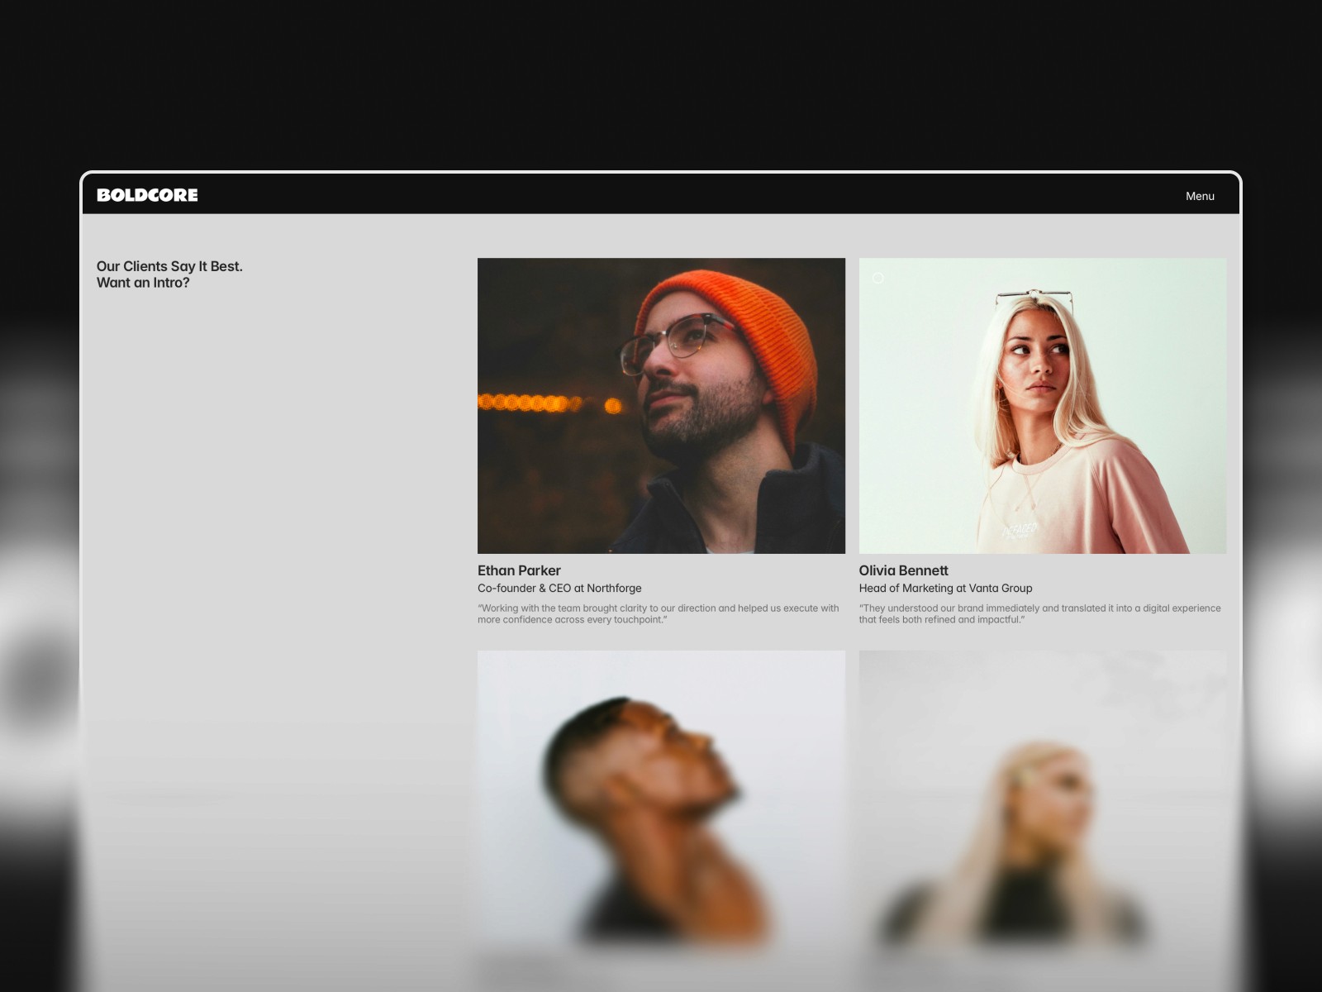Viewport: 1322px width, 992px height.
Task: Click the BOLDCORE logo
Action: (147, 195)
